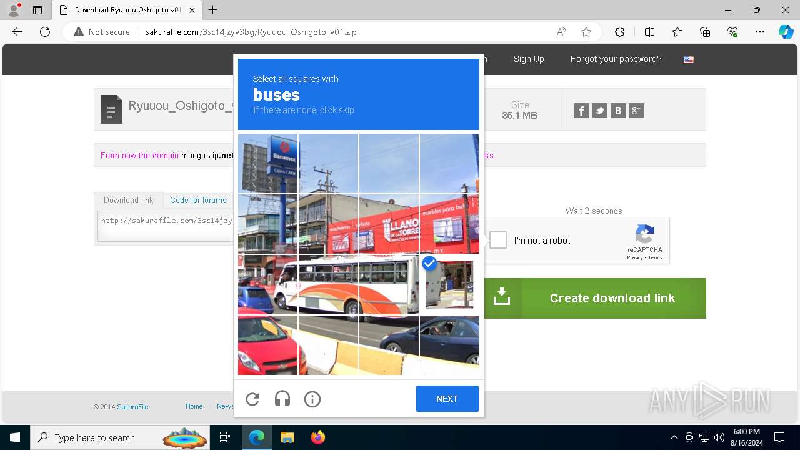The width and height of the screenshot is (800, 450).
Task: Show hidden tray icons chevron
Action: (674, 437)
